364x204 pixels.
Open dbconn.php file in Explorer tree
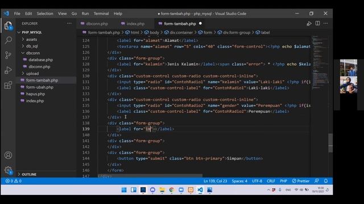(x=39, y=67)
